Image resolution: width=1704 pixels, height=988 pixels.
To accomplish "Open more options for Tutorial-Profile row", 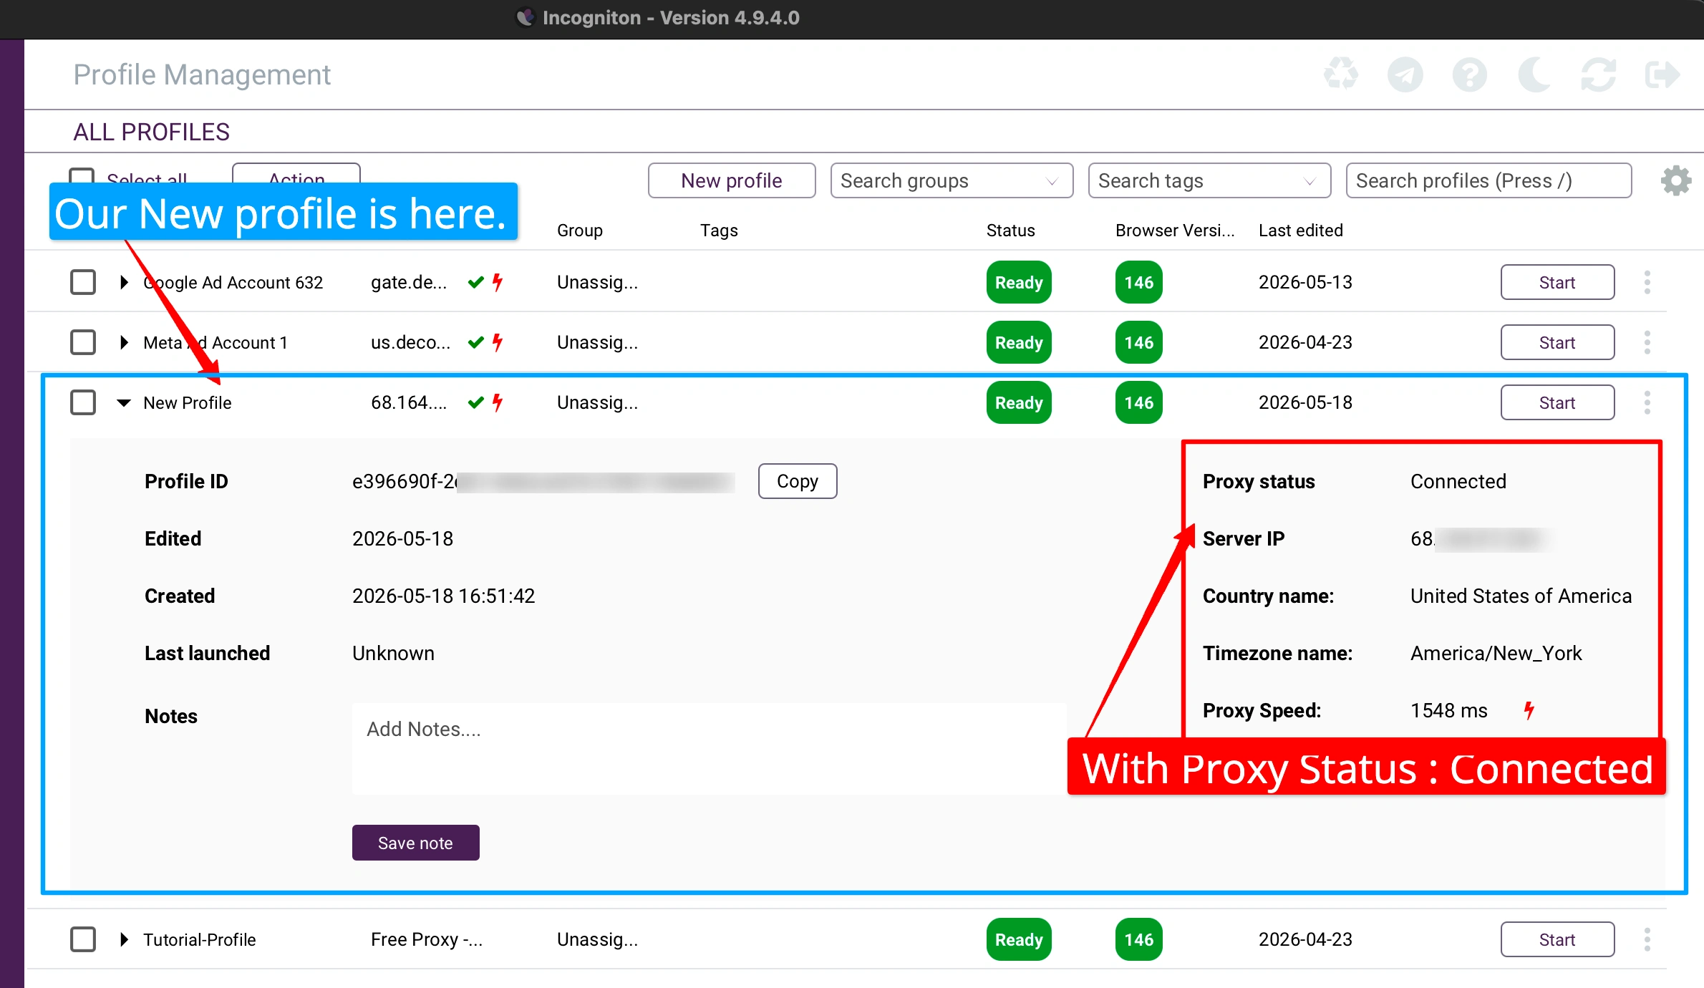I will pos(1647,939).
